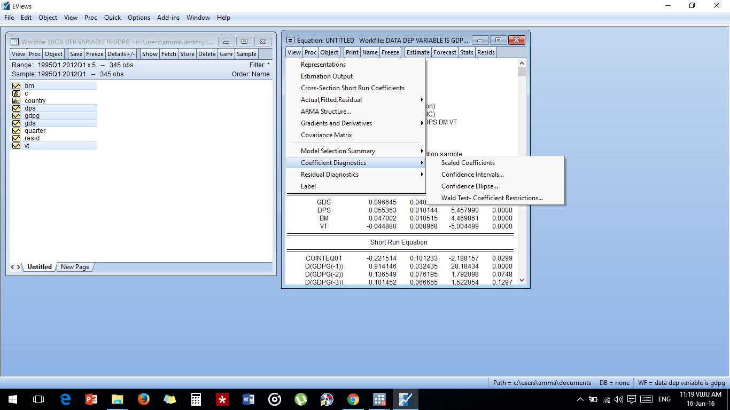730x410 pixels.
Task: Open Task View on the taskbar
Action: (38, 399)
